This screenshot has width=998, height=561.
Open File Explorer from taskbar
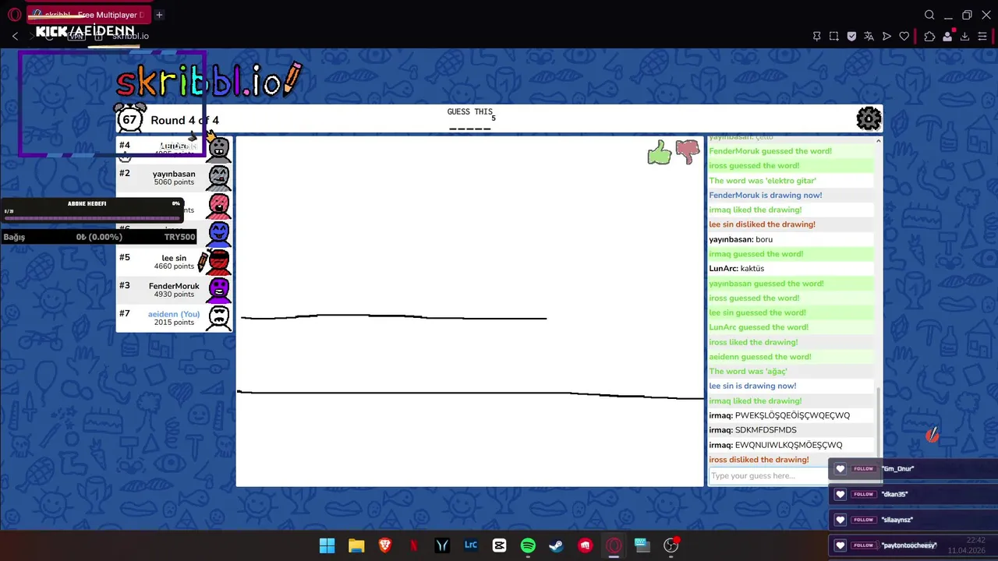(356, 545)
